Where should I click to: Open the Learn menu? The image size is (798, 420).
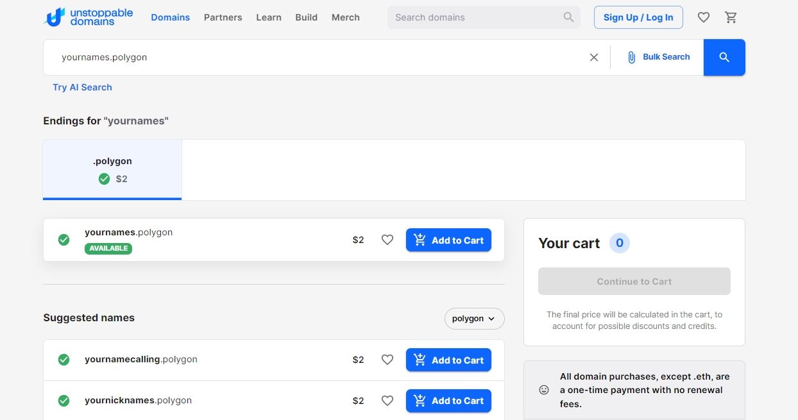tap(269, 17)
